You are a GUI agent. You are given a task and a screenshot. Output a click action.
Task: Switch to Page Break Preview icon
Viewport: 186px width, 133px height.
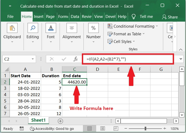tap(116, 129)
